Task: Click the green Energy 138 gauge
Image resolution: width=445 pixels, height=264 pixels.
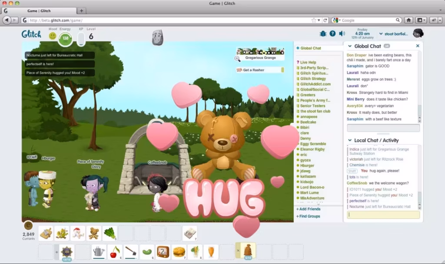Action: point(66,38)
